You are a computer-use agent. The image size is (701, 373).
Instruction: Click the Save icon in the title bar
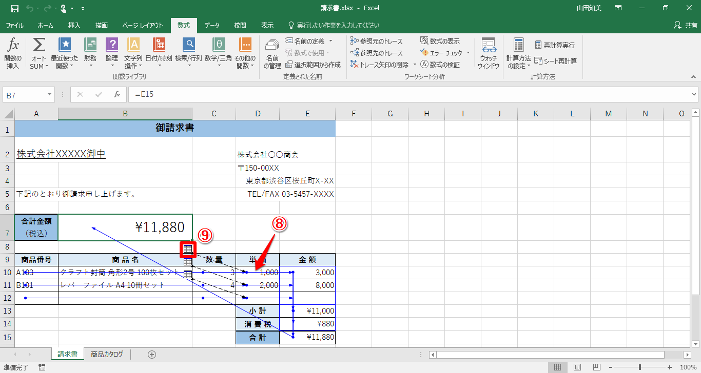14,8
